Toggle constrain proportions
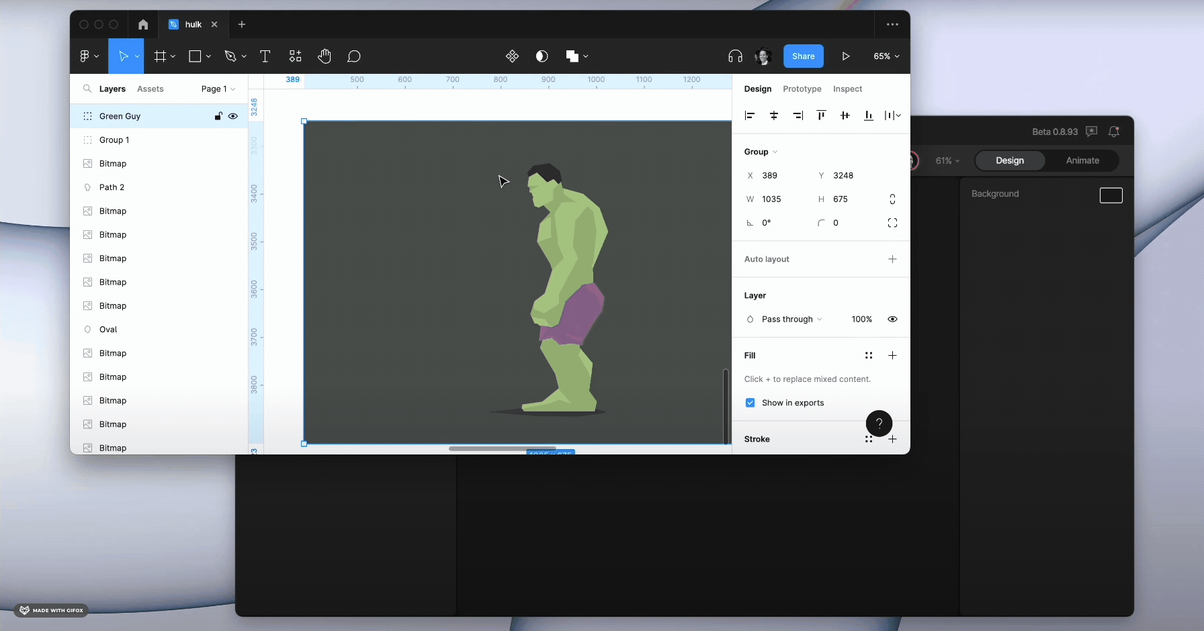This screenshot has width=1204, height=631. (892, 199)
